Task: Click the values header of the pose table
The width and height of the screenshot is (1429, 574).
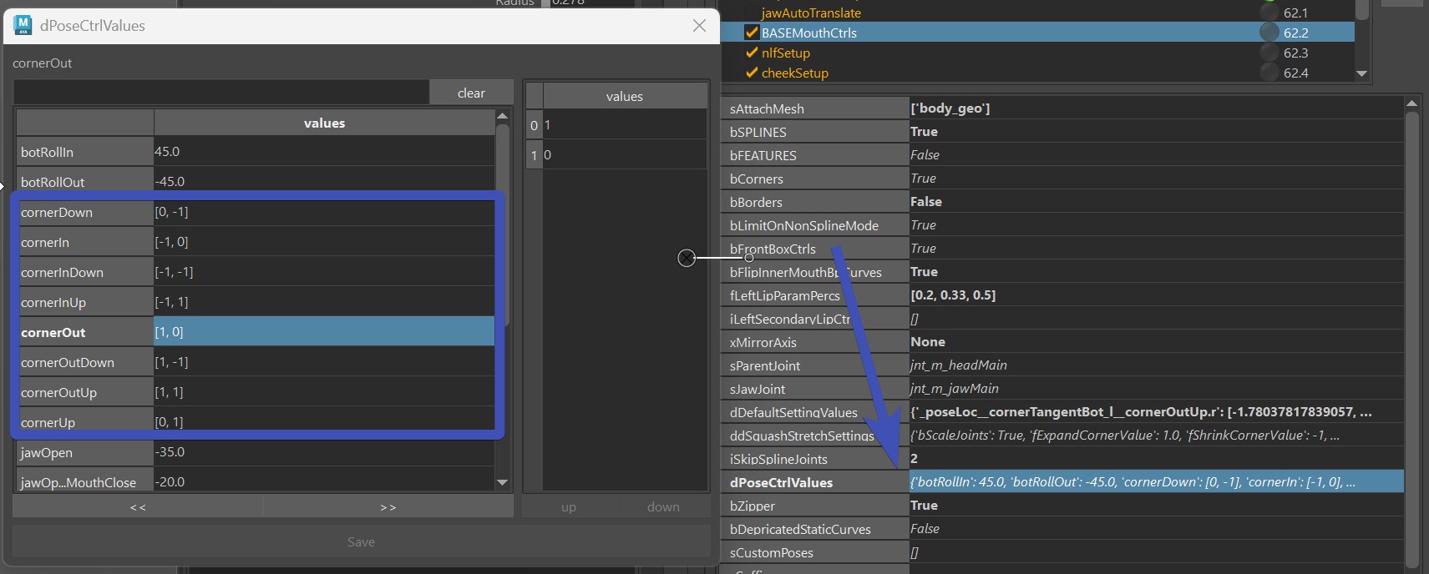Action: tap(324, 123)
